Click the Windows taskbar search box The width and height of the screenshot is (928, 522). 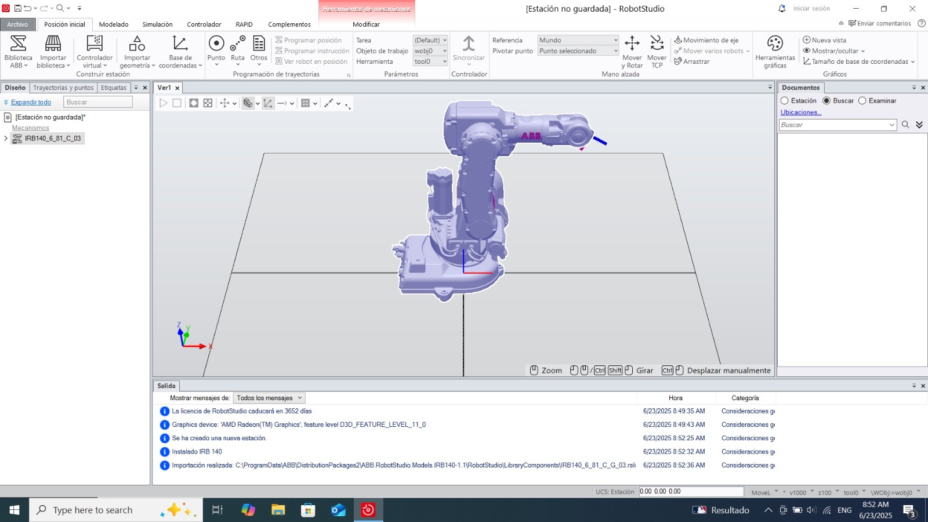[x=116, y=510]
